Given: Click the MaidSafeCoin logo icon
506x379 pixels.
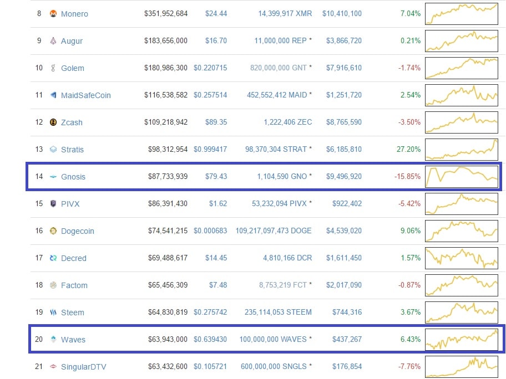Looking at the screenshot, I should coord(53,95).
